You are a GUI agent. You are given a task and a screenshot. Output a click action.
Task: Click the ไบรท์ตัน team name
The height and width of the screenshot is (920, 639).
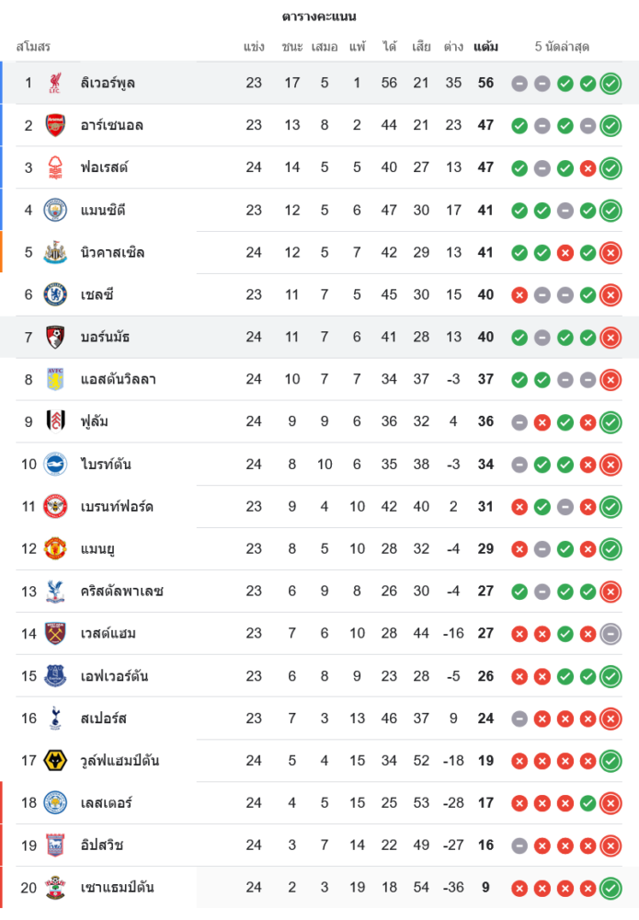tap(106, 465)
